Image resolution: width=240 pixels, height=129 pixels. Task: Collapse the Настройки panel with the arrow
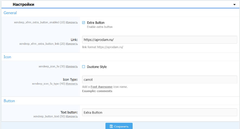tap(234, 5)
